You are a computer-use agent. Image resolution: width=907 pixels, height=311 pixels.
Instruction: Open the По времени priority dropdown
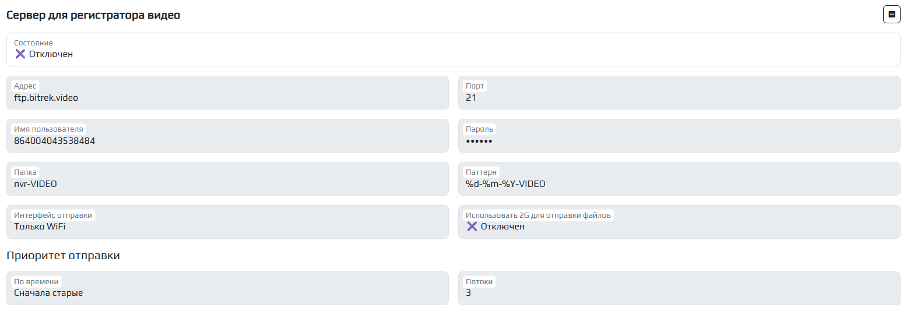[x=227, y=289]
